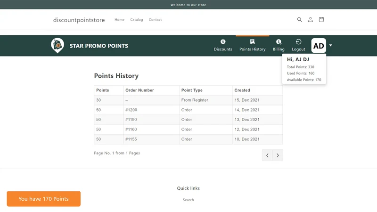This screenshot has height=212, width=377.
Task: Log out via the Logout item
Action: pyautogui.click(x=298, y=45)
